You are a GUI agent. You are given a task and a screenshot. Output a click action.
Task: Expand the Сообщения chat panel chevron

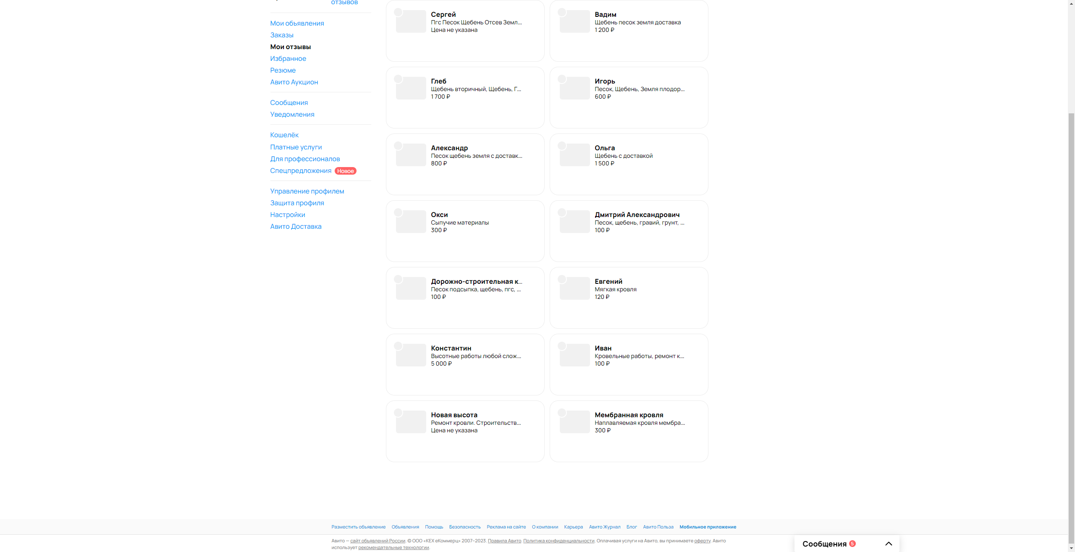pos(888,544)
